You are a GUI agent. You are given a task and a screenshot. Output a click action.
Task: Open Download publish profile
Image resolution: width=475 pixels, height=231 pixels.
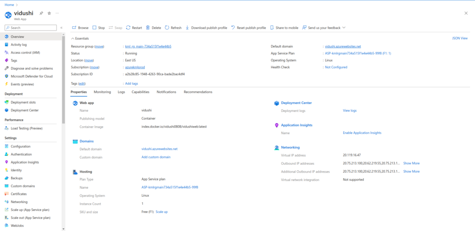coord(206,28)
